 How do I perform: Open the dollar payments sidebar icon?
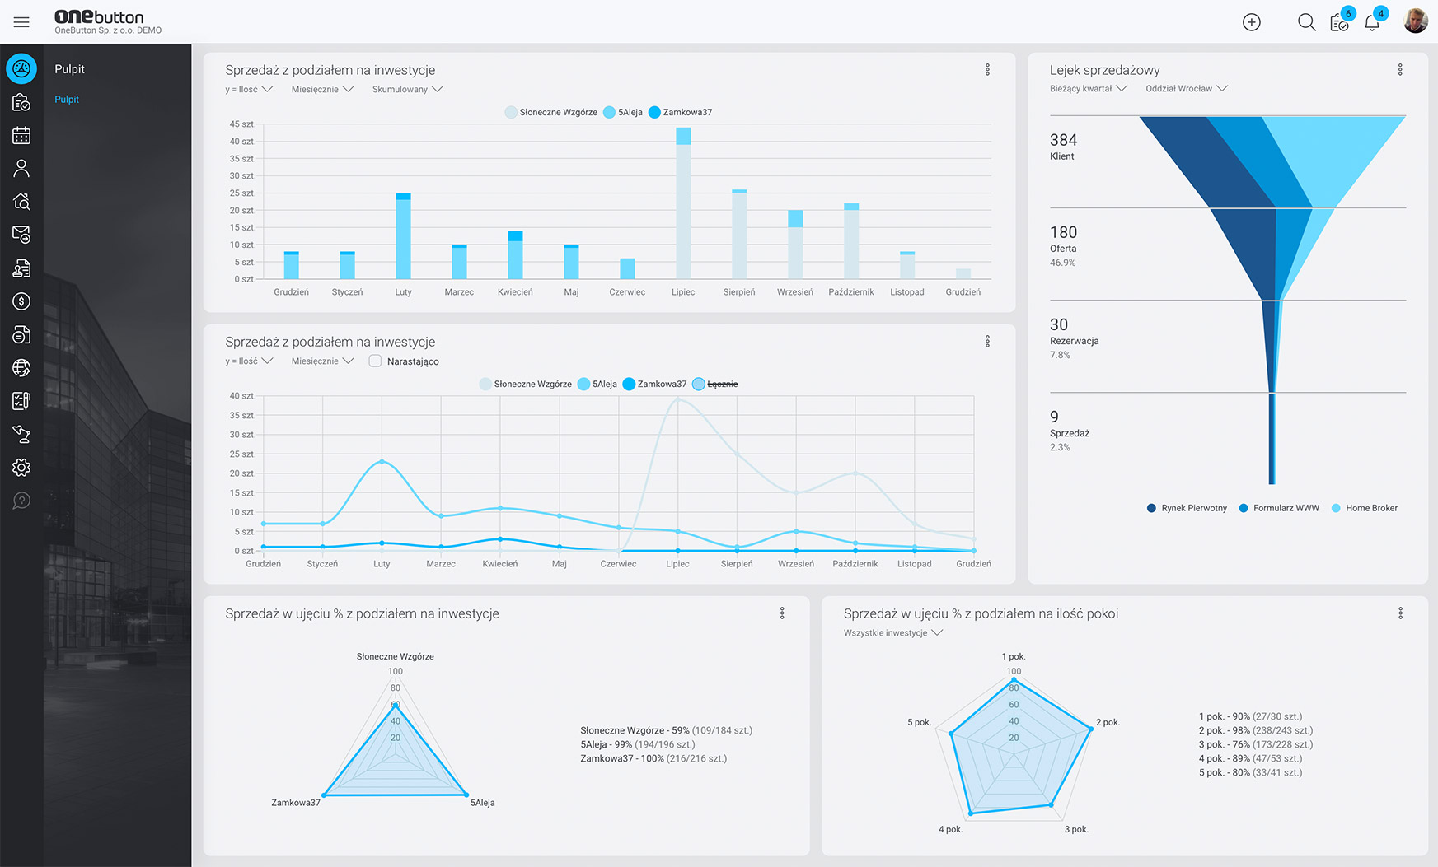[x=21, y=301]
